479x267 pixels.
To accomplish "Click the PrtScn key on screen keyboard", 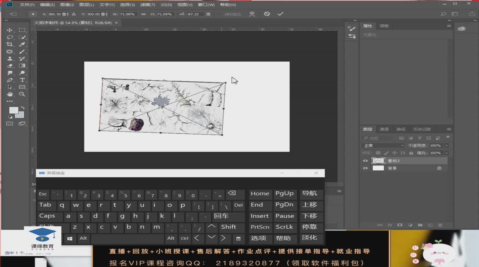I will [260, 227].
